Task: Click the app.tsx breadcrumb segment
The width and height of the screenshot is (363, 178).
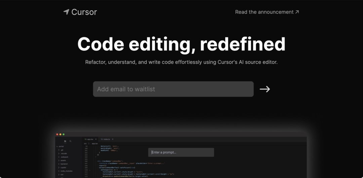Action: pyautogui.click(x=95, y=143)
